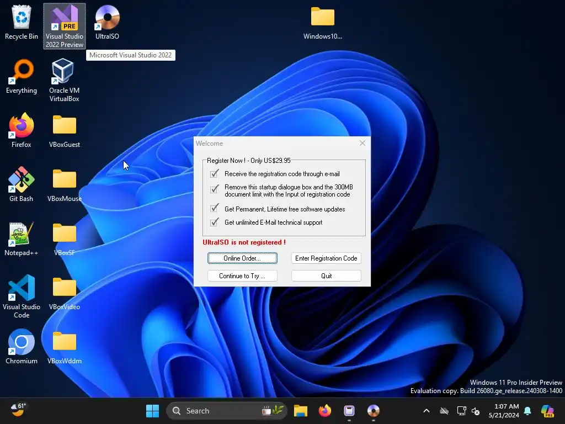565x424 pixels.
Task: Open File Explorer from the taskbar
Action: click(301, 411)
